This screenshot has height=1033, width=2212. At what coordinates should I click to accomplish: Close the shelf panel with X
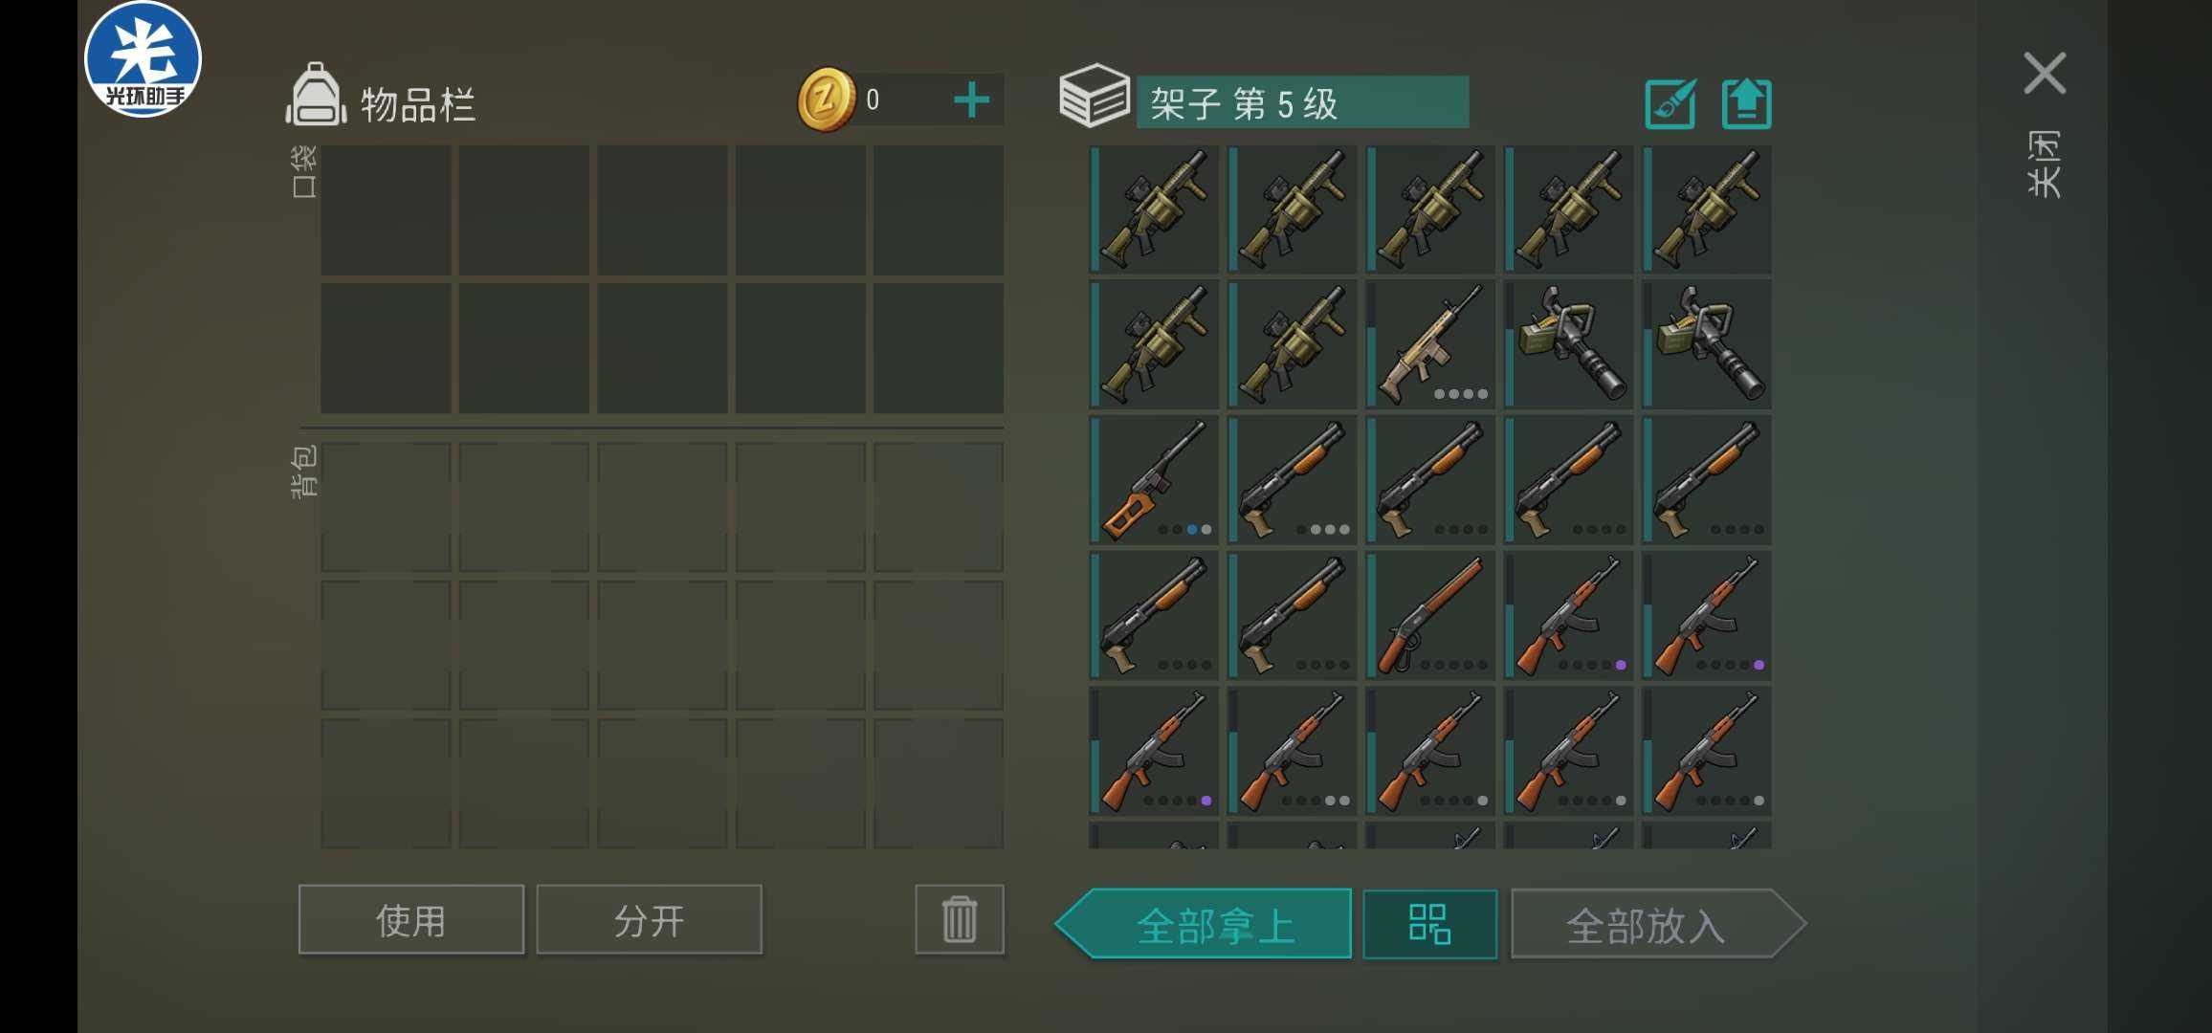coord(2045,74)
